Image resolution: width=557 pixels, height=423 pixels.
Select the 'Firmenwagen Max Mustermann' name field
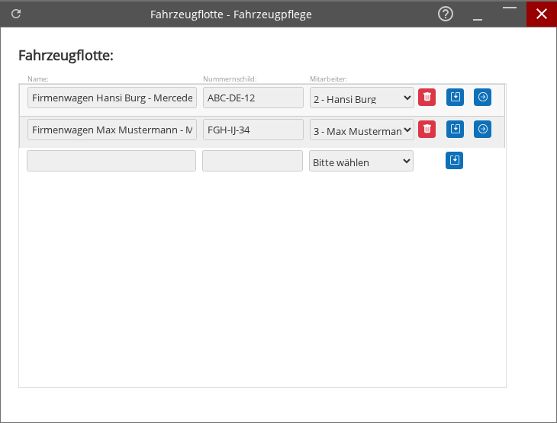[x=112, y=130]
